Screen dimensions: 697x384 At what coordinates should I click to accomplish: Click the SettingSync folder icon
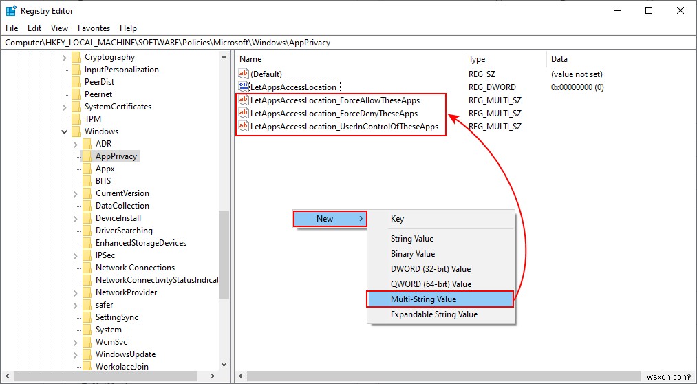[87, 317]
